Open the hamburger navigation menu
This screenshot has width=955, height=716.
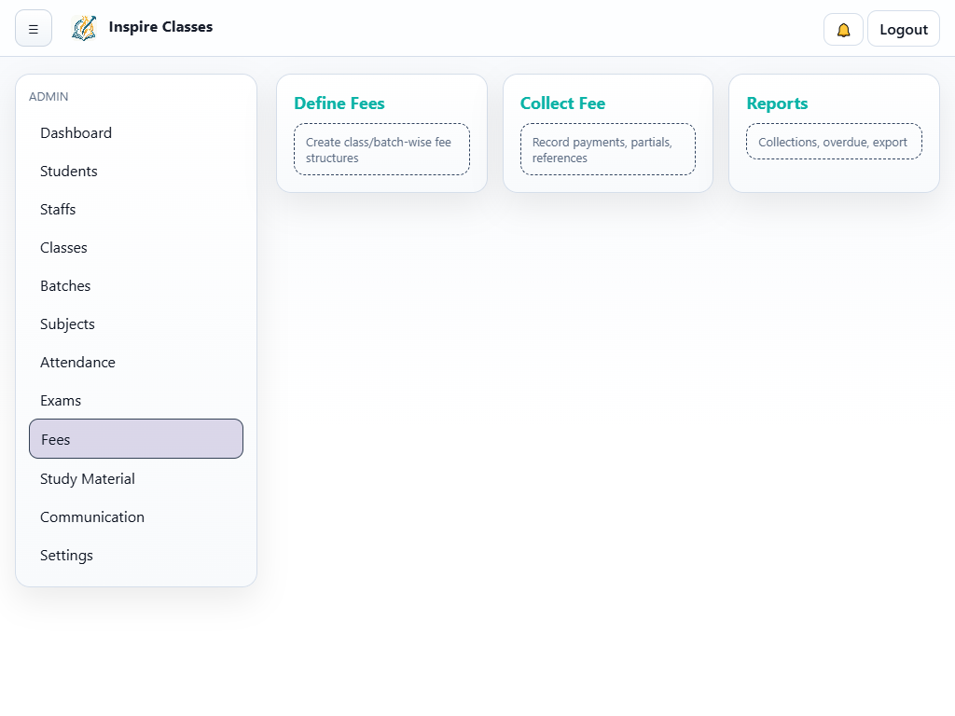tap(33, 28)
